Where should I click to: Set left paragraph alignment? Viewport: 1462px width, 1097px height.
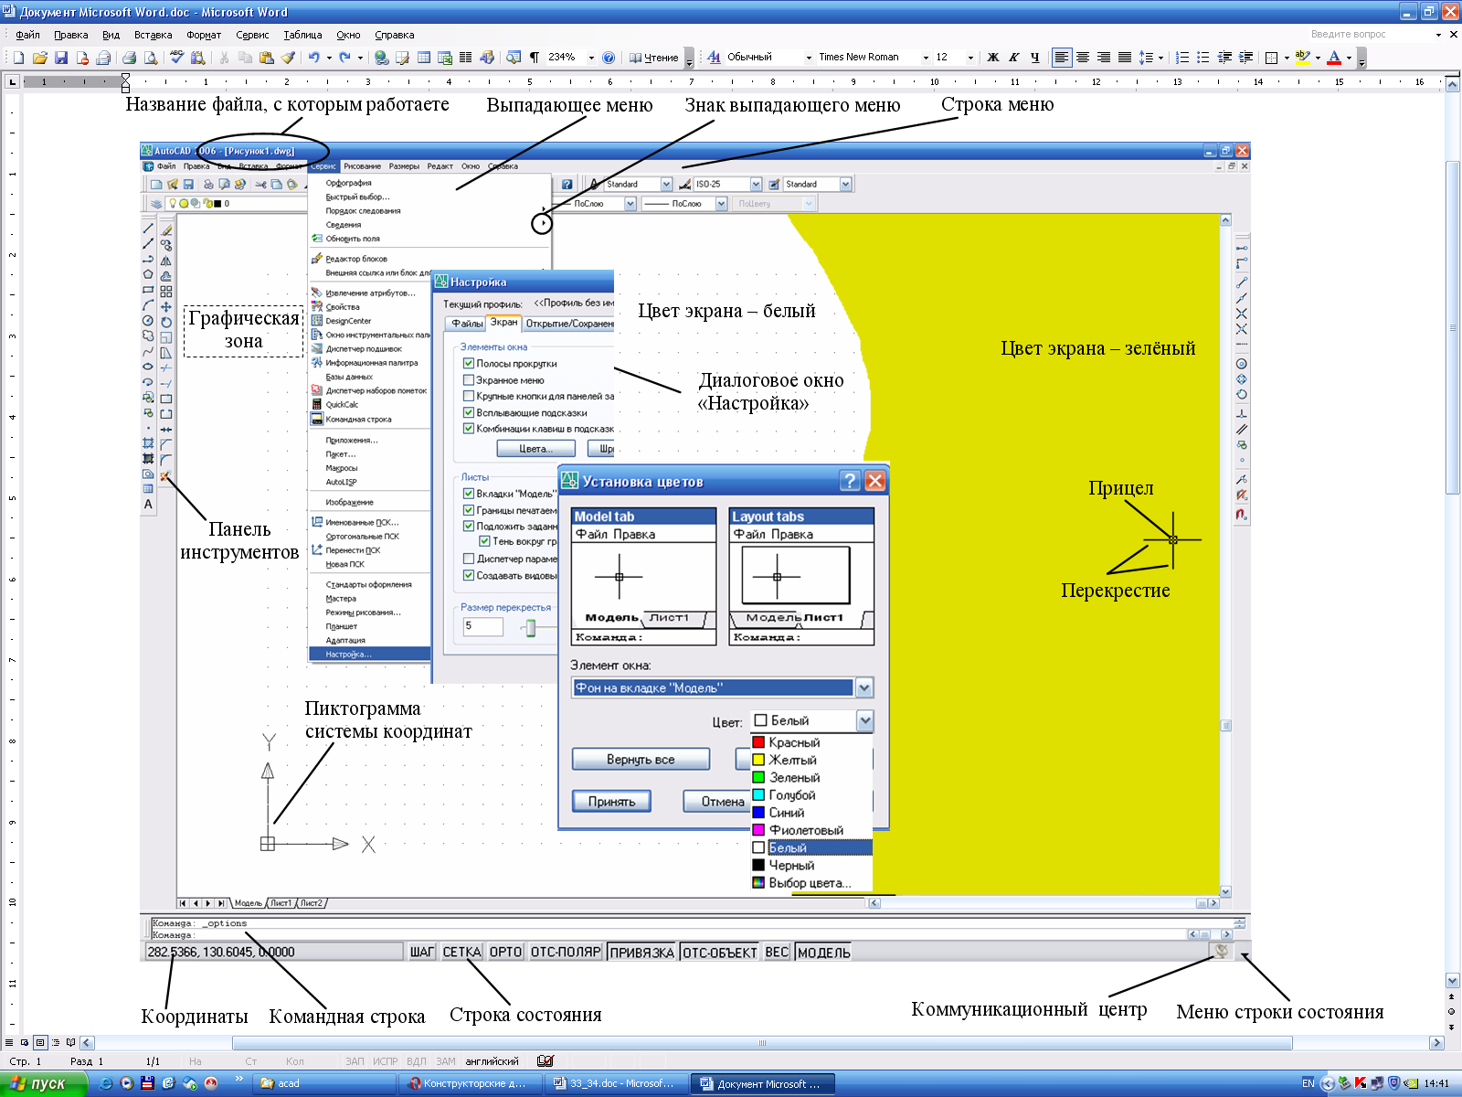coord(1062,58)
